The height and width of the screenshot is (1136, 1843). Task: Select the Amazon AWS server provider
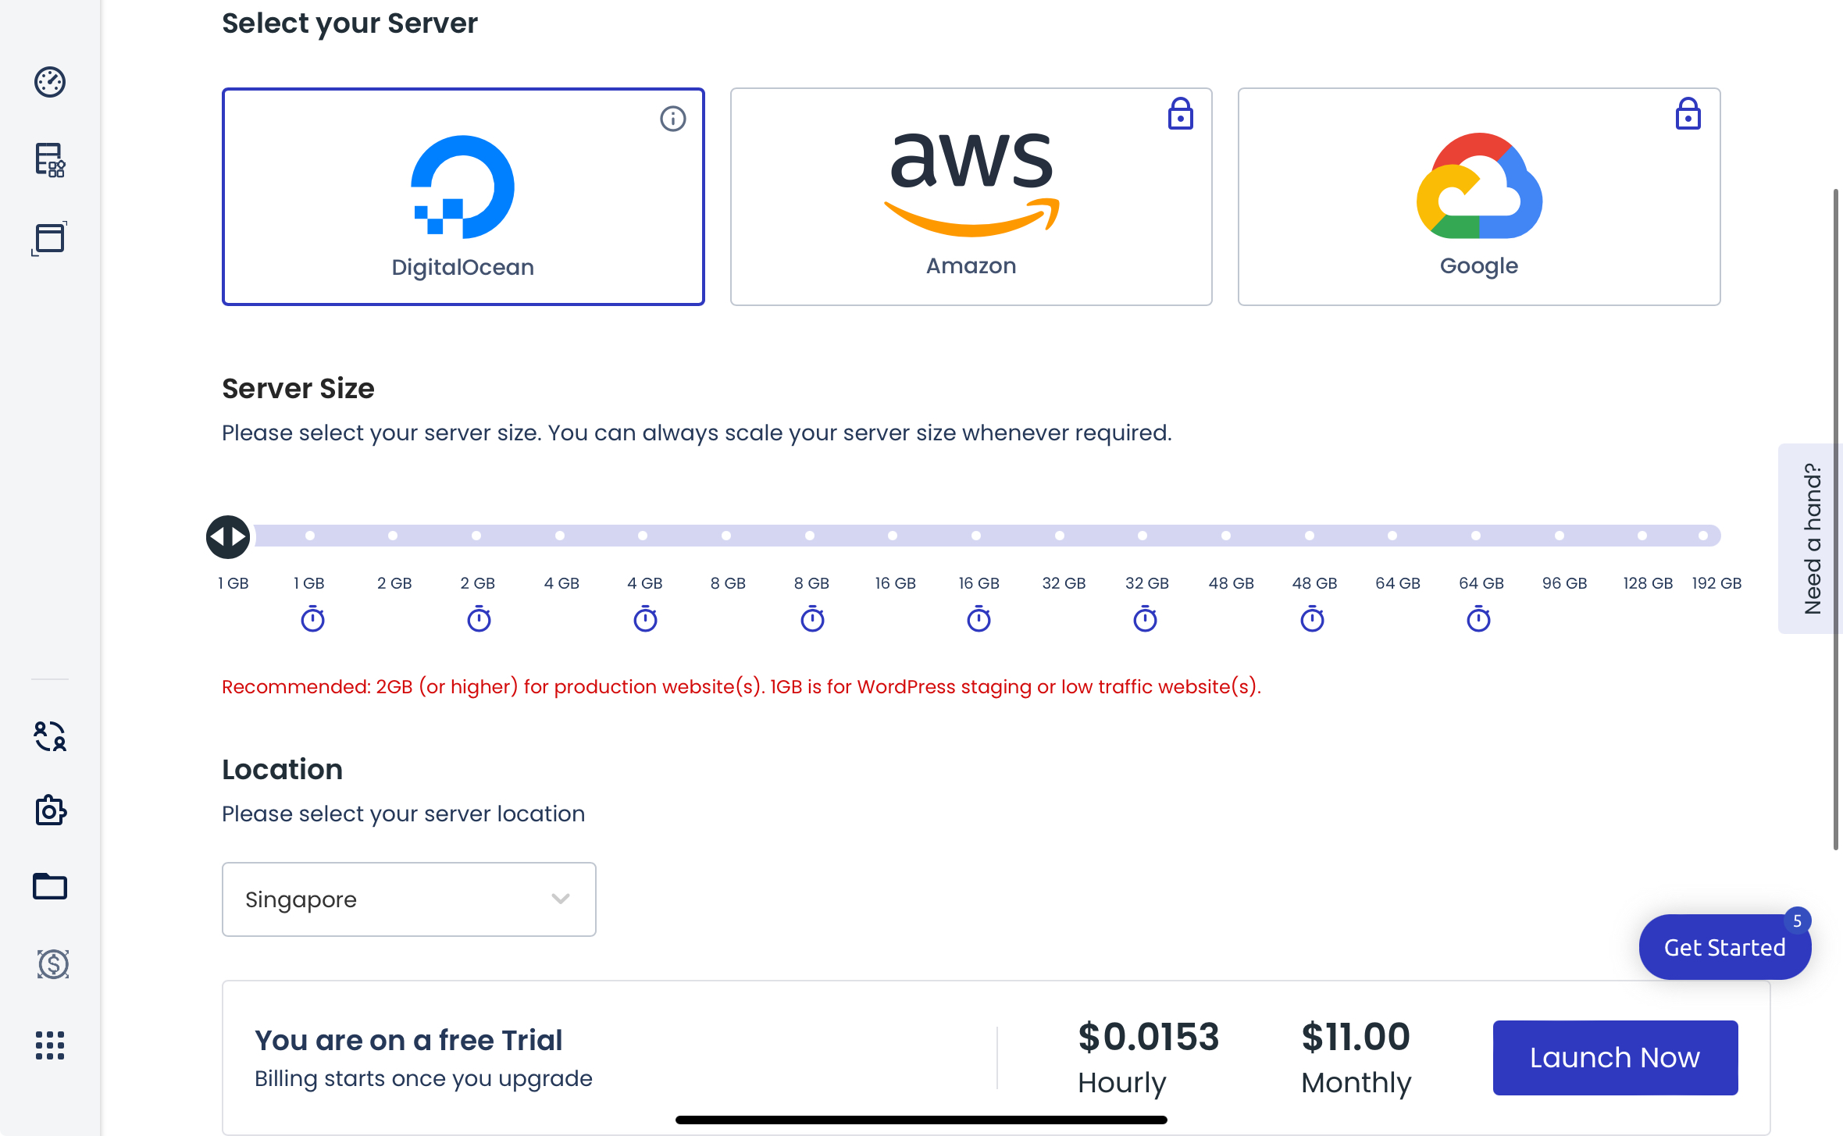pos(971,197)
